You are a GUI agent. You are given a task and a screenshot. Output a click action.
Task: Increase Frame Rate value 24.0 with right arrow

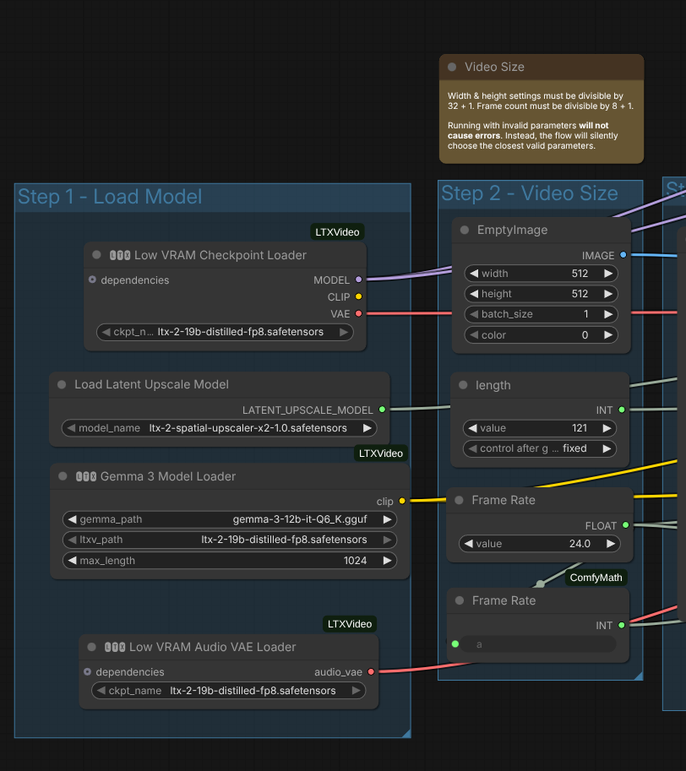pyautogui.click(x=611, y=543)
